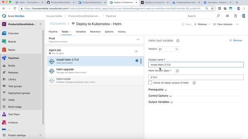The height and width of the screenshot is (139, 248).
Task: Expand the Output Variables section
Action: 160,102
